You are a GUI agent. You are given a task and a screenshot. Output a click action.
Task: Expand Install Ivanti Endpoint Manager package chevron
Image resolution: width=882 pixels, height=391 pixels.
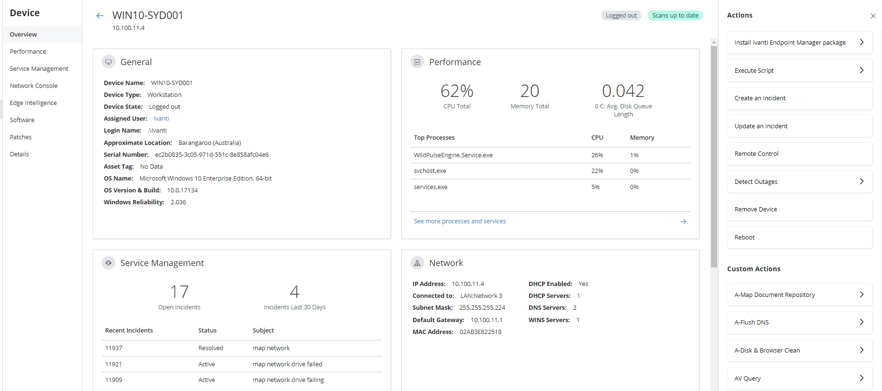[x=862, y=42]
